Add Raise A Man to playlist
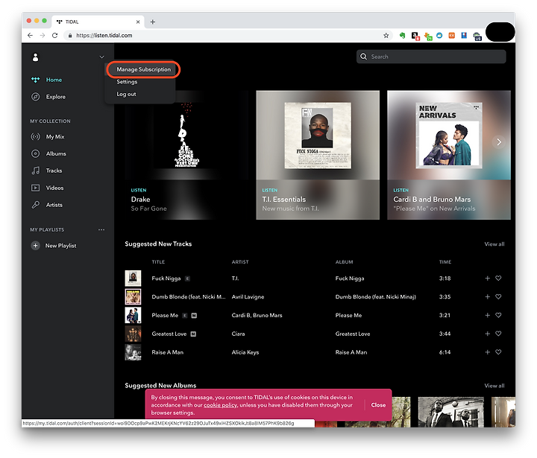 click(x=487, y=352)
